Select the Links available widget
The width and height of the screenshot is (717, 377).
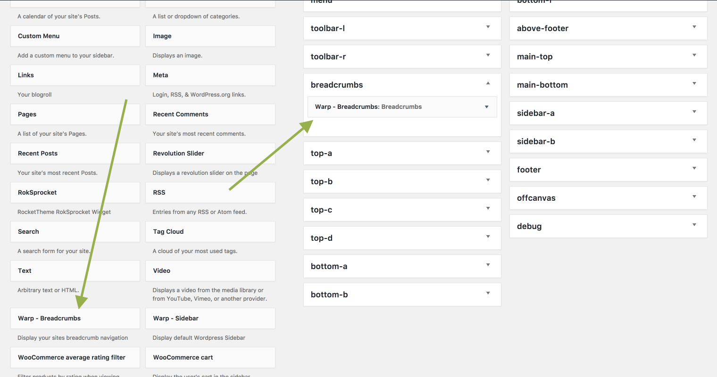click(75, 75)
